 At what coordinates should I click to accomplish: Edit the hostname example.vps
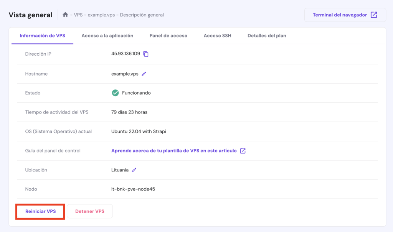pyautogui.click(x=144, y=74)
